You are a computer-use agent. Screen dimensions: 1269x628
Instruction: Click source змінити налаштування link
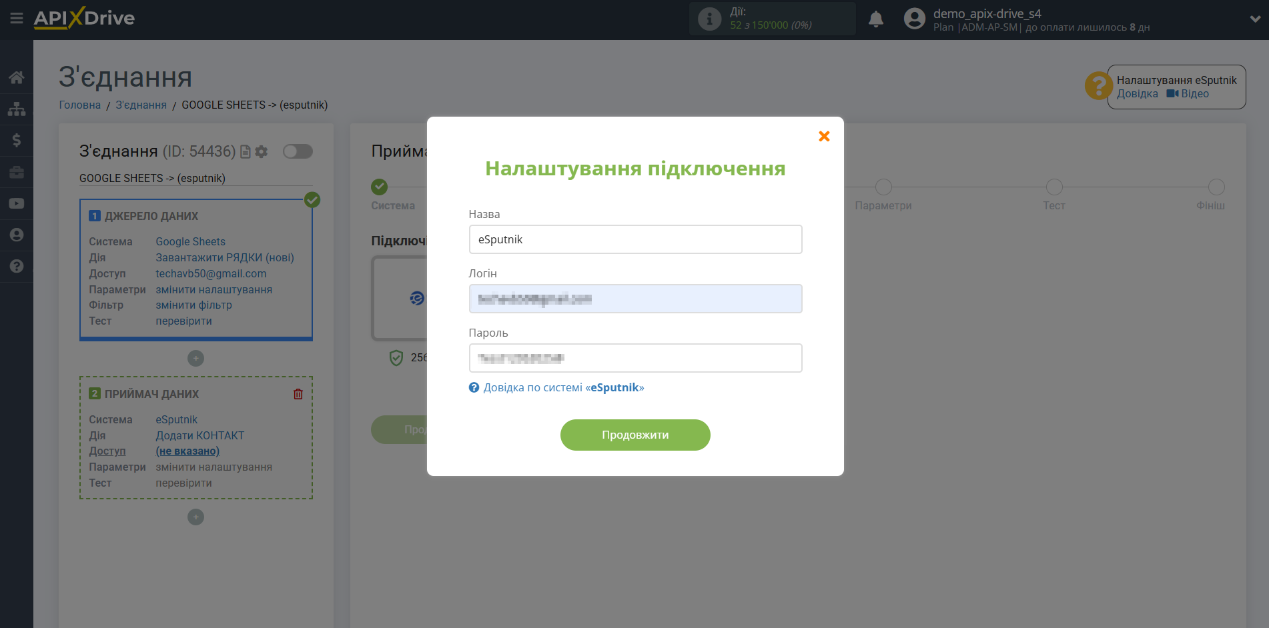tap(214, 289)
